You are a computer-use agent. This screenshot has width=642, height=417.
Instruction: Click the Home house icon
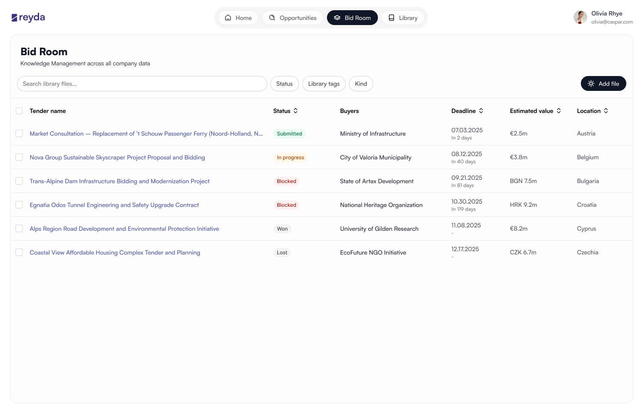pos(228,18)
